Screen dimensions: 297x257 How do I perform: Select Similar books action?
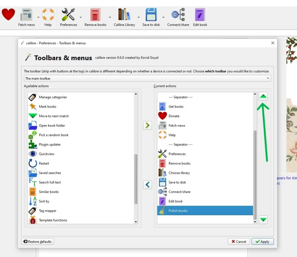click(81, 192)
